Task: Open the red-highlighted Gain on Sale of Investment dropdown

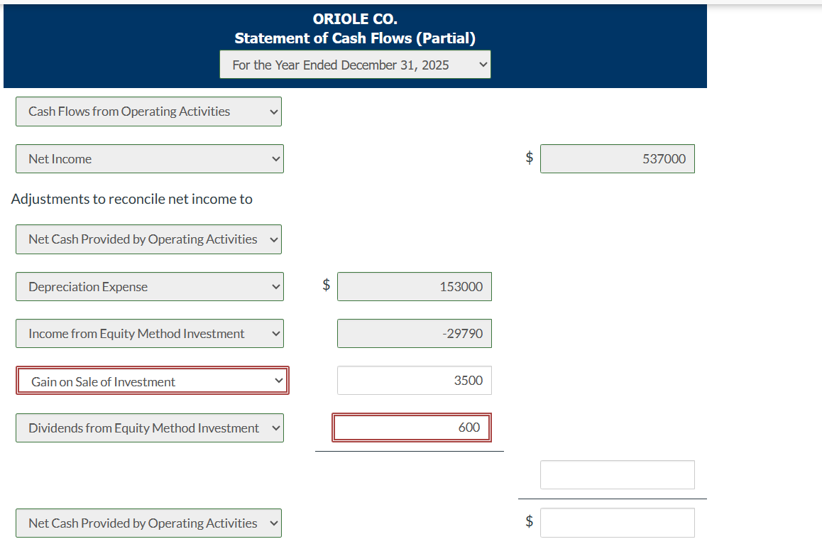Action: click(152, 381)
